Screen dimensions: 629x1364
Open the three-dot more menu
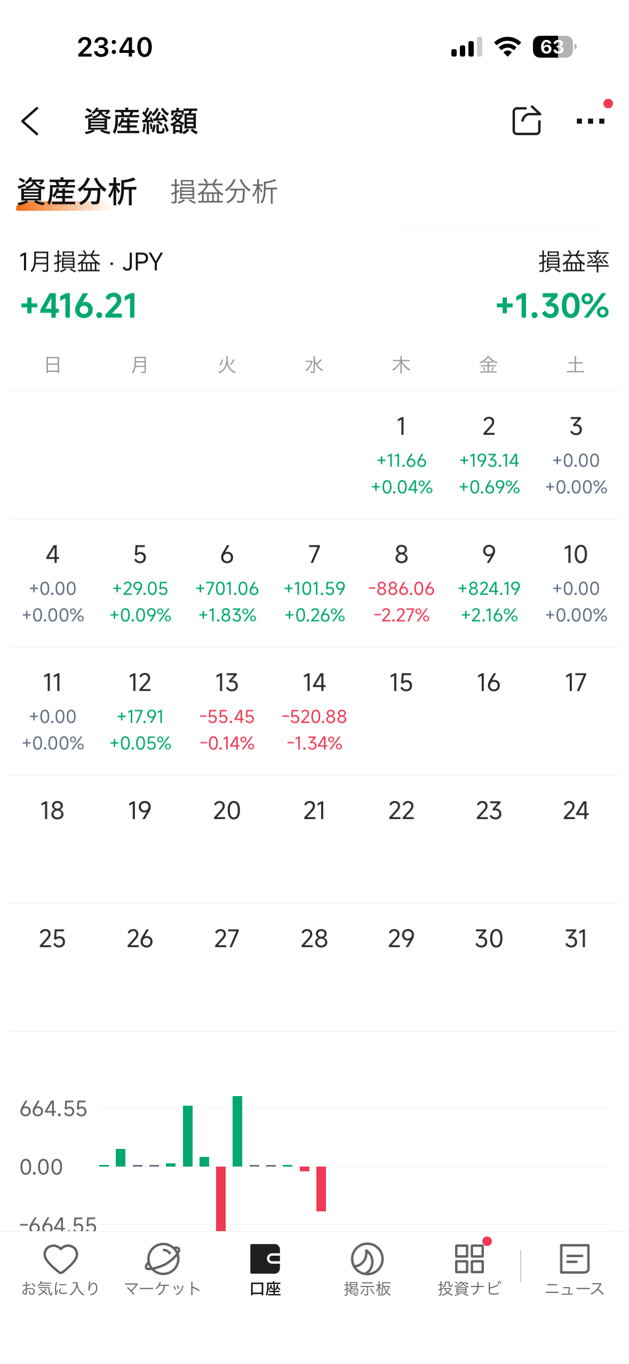pos(590,121)
